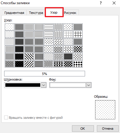Screen dimensions: 120x133
Task: Click the black Штриховка color swatch
Action: pos(23,85)
